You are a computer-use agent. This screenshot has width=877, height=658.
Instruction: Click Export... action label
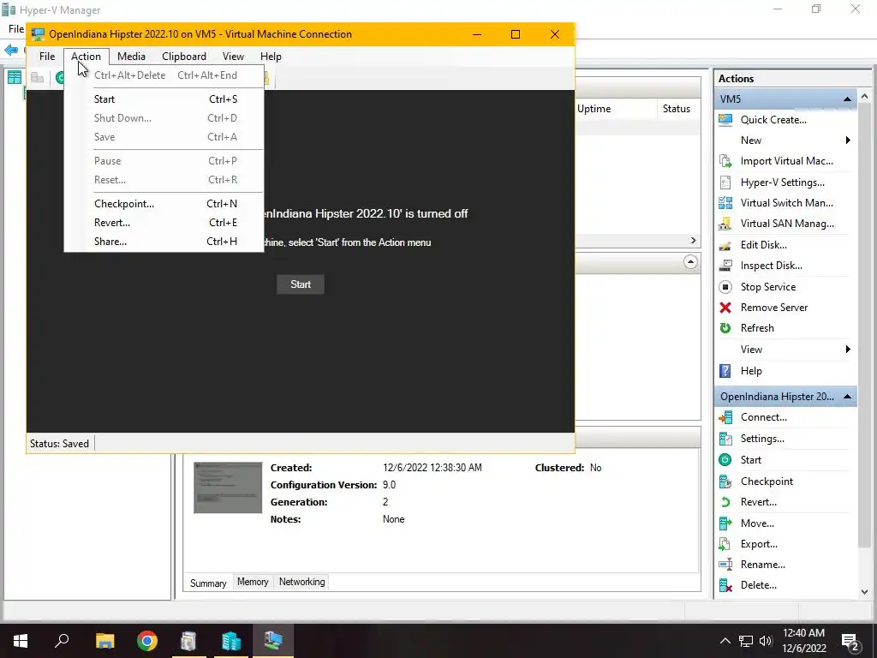759,544
